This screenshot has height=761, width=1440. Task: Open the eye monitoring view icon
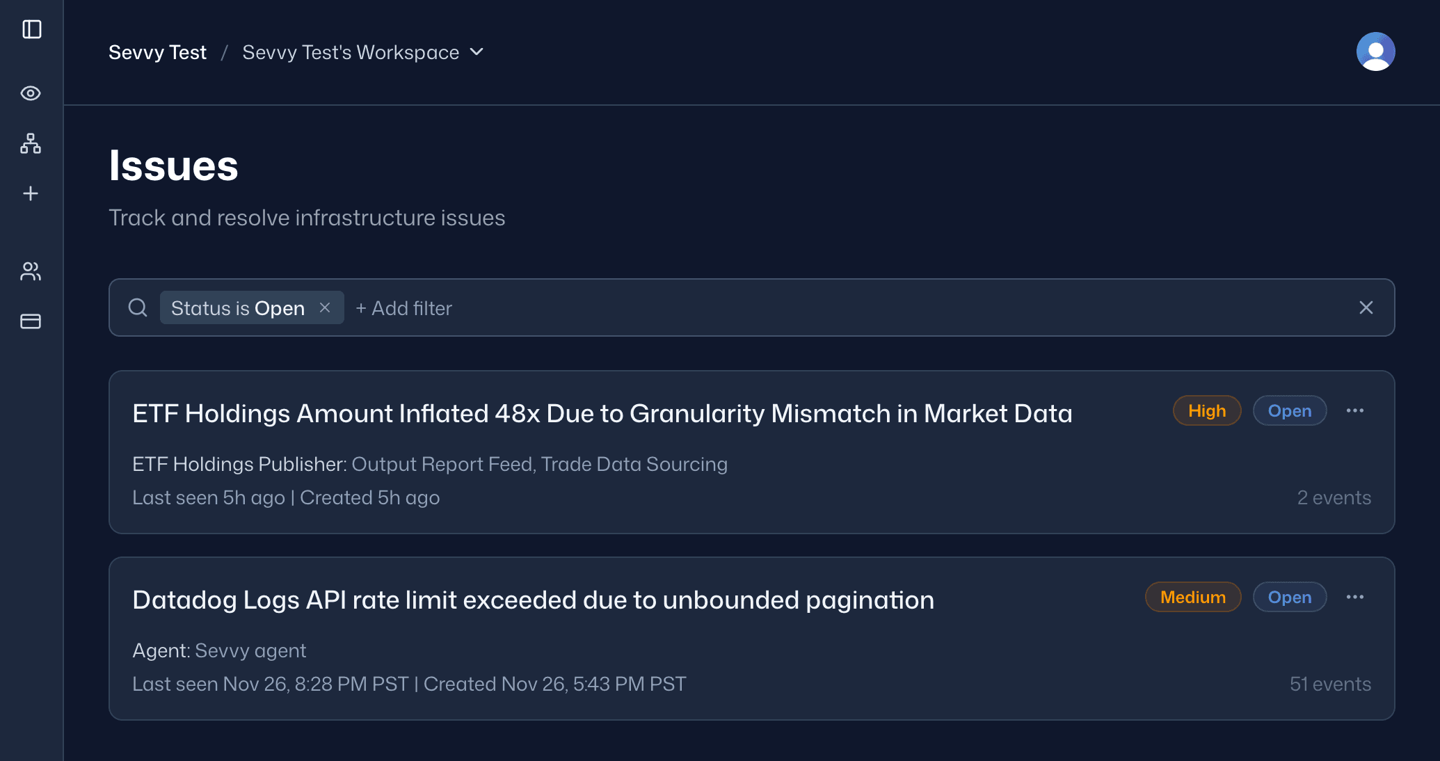pyautogui.click(x=31, y=93)
